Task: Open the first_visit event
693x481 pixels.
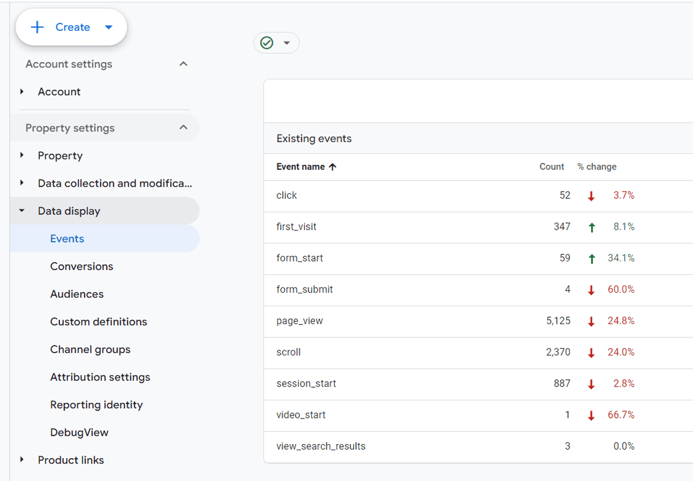Action: click(x=297, y=227)
